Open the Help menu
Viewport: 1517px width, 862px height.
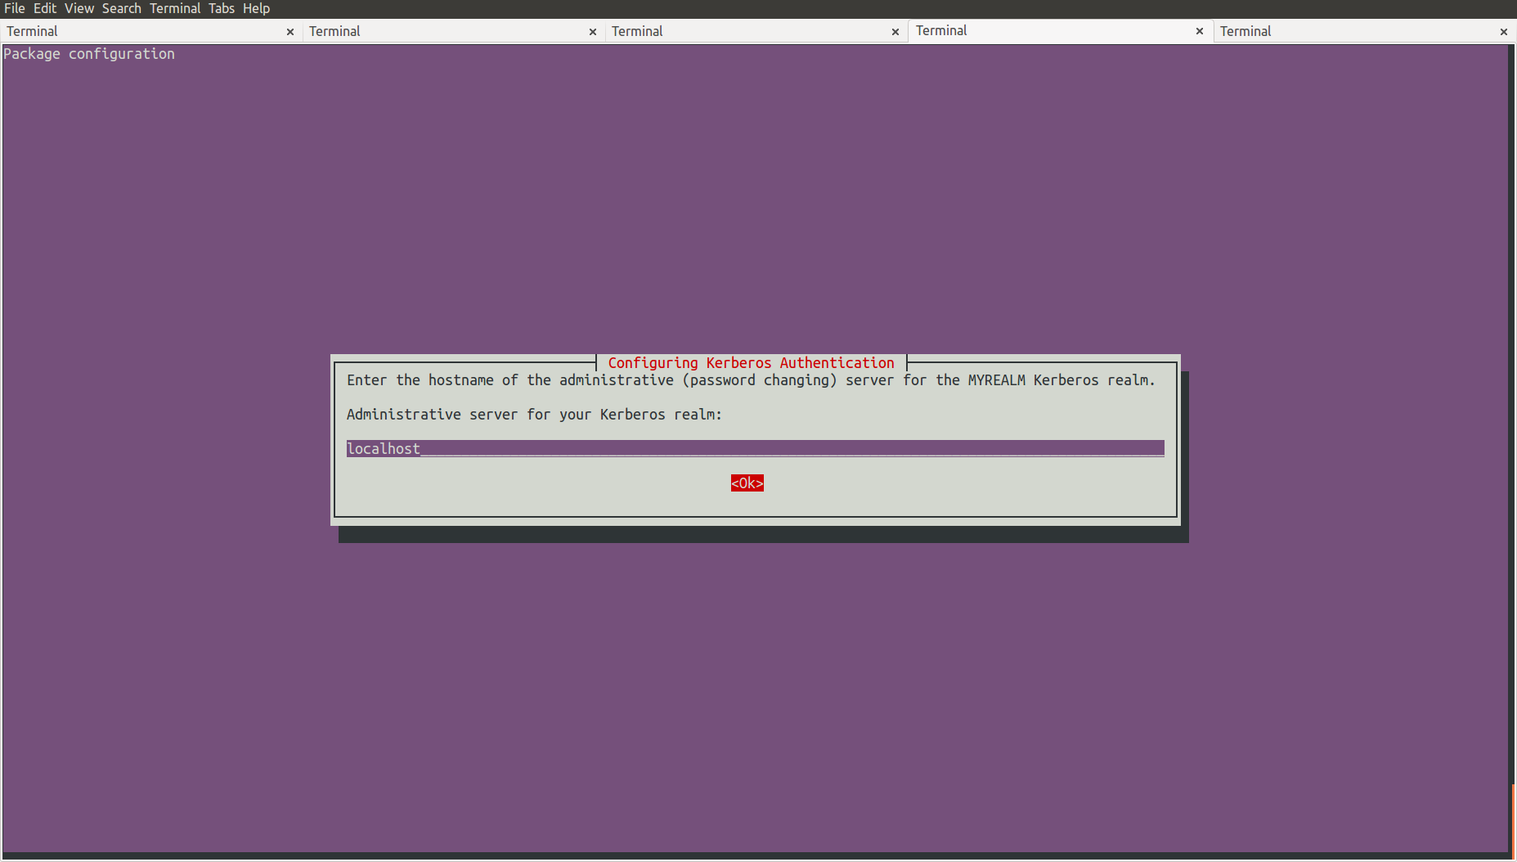pyautogui.click(x=256, y=8)
